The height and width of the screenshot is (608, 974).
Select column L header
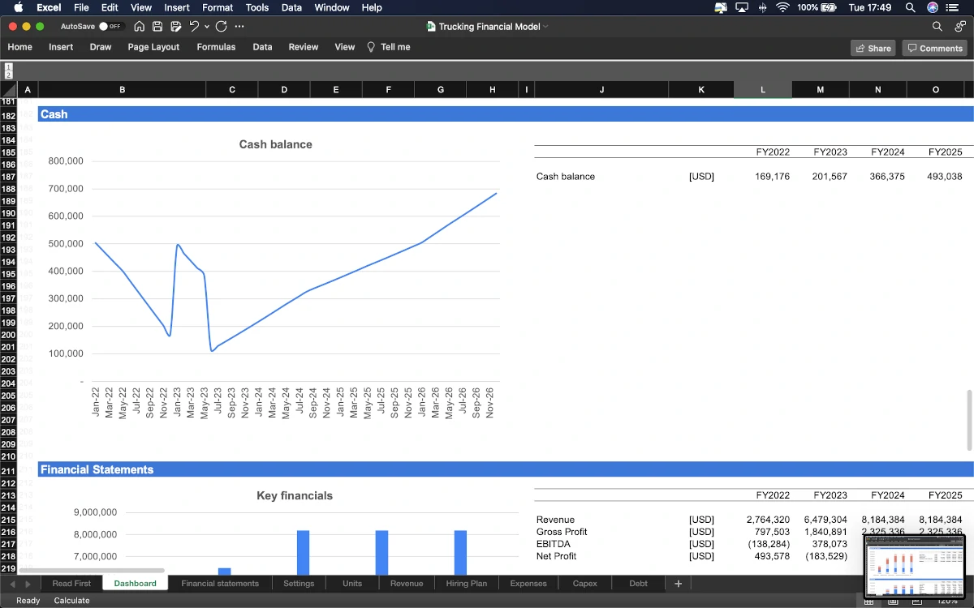763,89
